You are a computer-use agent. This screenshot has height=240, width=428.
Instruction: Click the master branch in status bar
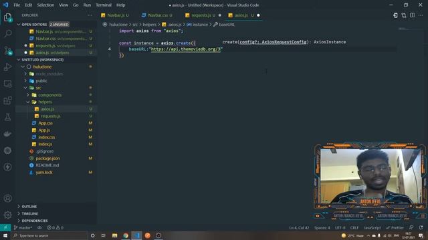[x=23, y=227]
